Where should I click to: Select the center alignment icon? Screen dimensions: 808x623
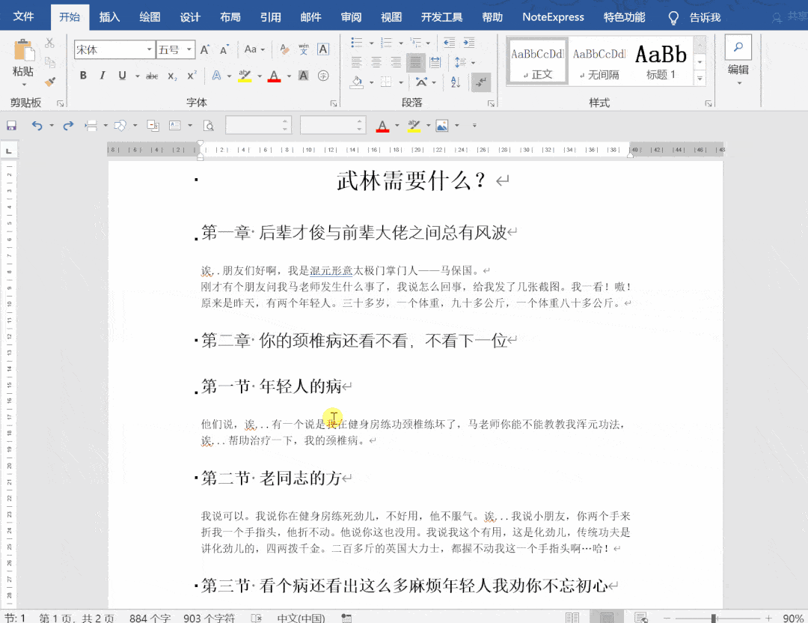pyautogui.click(x=376, y=61)
